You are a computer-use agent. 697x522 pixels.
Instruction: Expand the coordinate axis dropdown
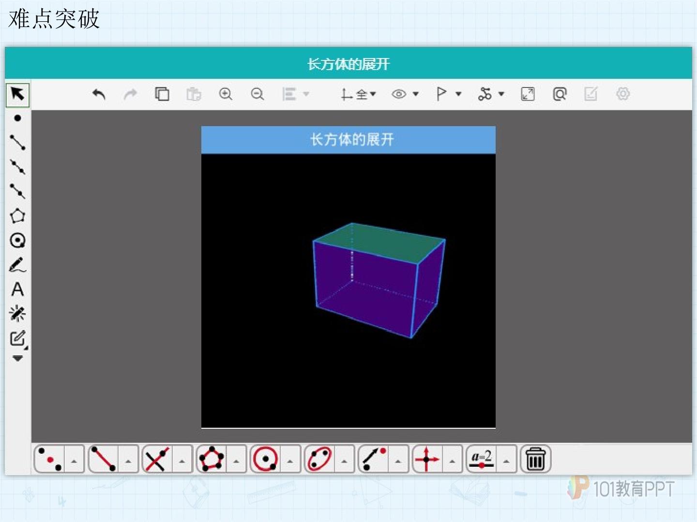click(x=373, y=94)
